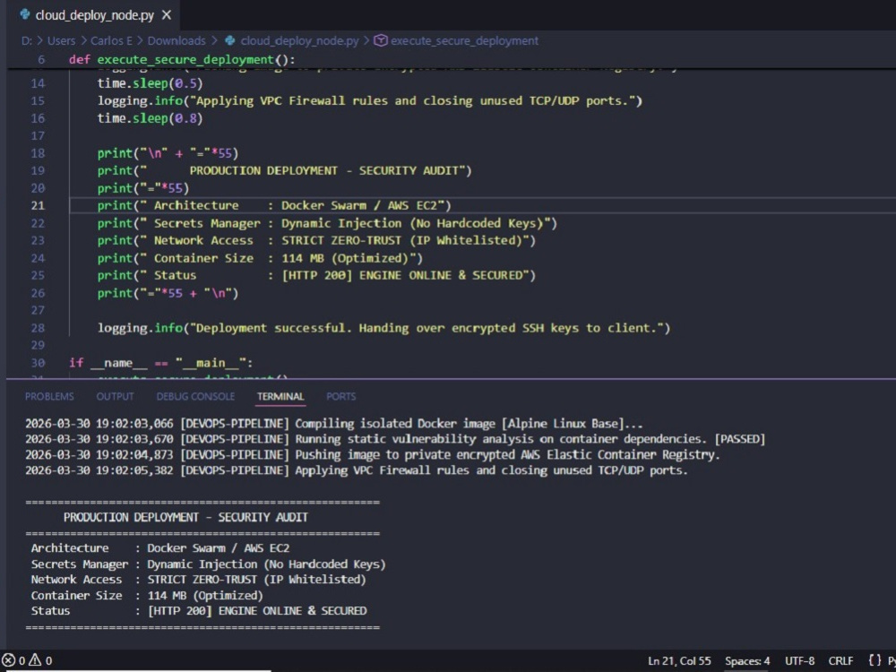Click terminal heading PRODUCTION DEPLOYMENT - SECURITY AUDIT
The image size is (896, 672).
(x=185, y=517)
